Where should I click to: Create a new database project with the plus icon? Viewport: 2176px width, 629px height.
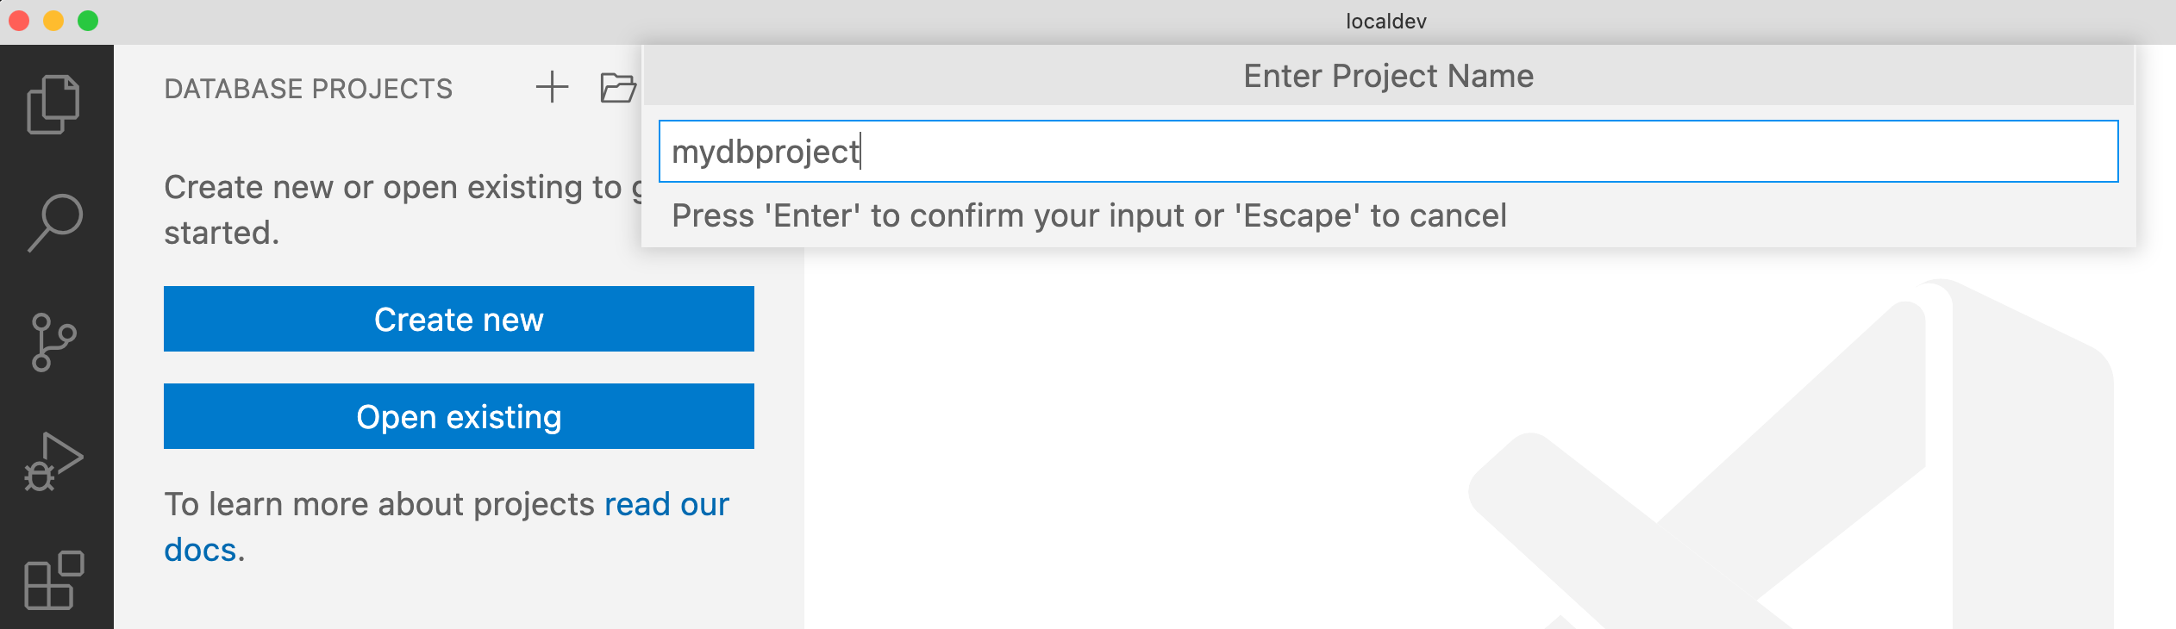(552, 87)
